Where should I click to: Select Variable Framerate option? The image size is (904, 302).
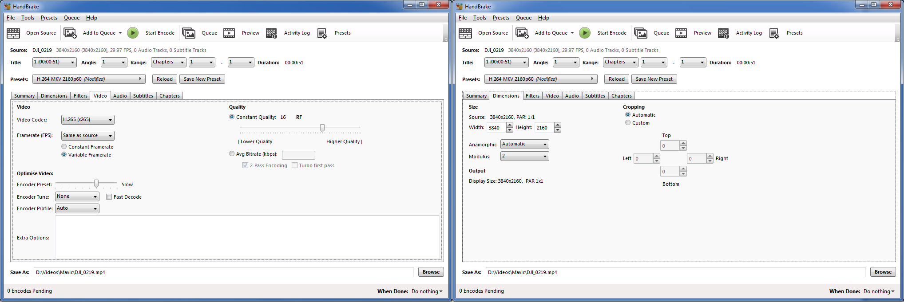point(64,155)
